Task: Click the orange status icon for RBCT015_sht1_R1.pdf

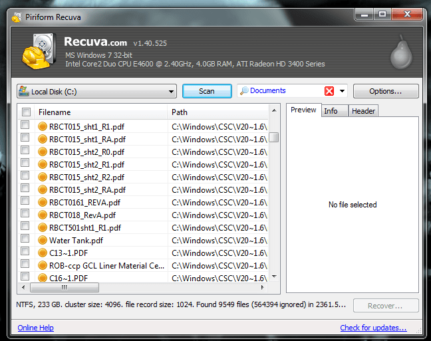Action: [x=43, y=126]
